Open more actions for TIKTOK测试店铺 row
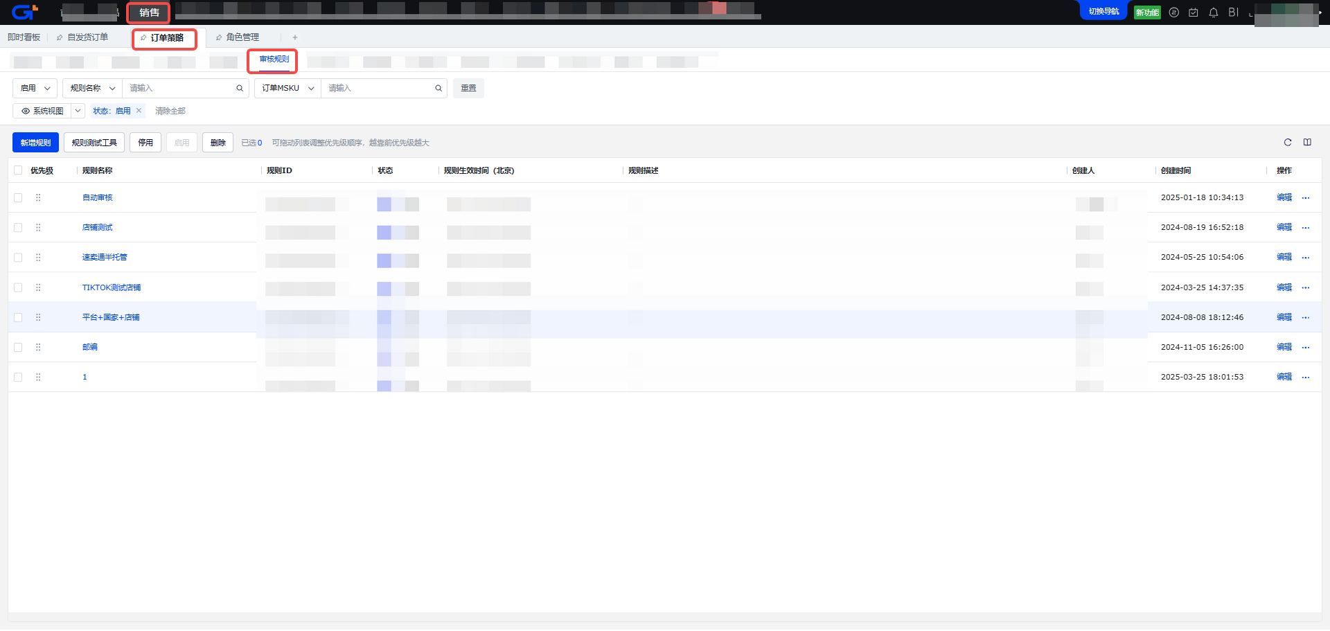The image size is (1330, 631). pos(1306,288)
